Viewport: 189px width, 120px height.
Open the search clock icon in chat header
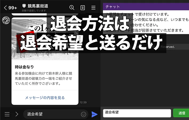72,7
